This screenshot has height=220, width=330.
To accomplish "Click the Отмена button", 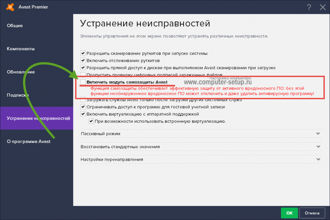I will click(x=312, y=213).
